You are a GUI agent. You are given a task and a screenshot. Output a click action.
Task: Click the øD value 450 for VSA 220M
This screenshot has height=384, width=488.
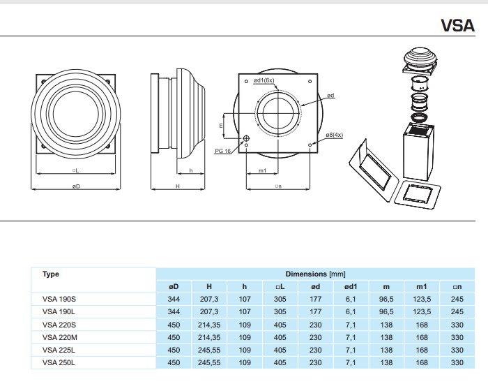(x=174, y=337)
